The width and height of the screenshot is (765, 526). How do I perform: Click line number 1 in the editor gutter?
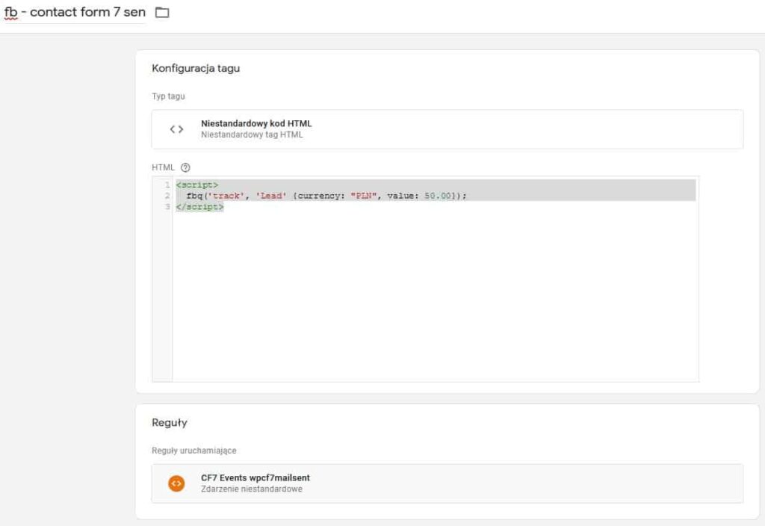click(x=167, y=185)
